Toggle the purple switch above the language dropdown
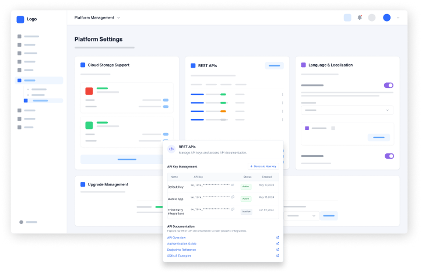 pos(389,85)
